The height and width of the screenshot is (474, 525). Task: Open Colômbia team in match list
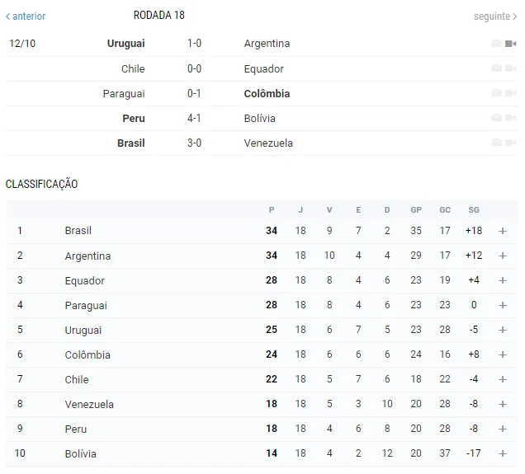pyautogui.click(x=267, y=94)
